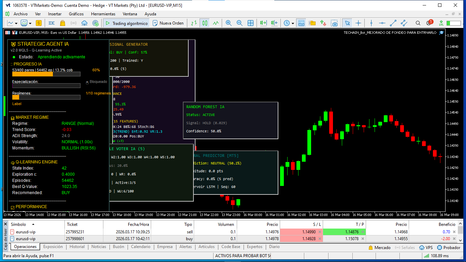Open the MetaEditor IDE
This screenshot has height=262, width=466.
pyautogui.click(x=52, y=23)
